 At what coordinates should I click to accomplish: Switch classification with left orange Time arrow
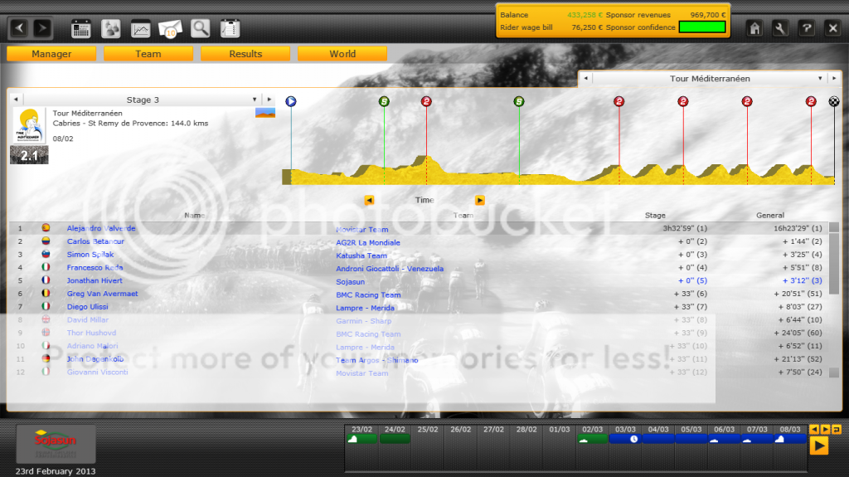point(369,200)
